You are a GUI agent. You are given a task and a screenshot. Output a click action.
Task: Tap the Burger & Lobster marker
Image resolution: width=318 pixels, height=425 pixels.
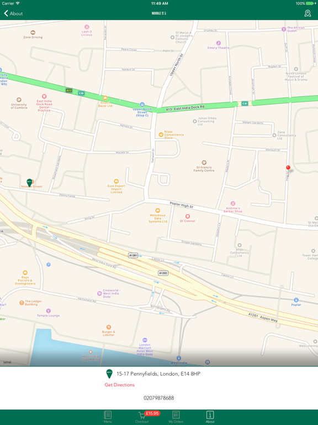point(108,327)
